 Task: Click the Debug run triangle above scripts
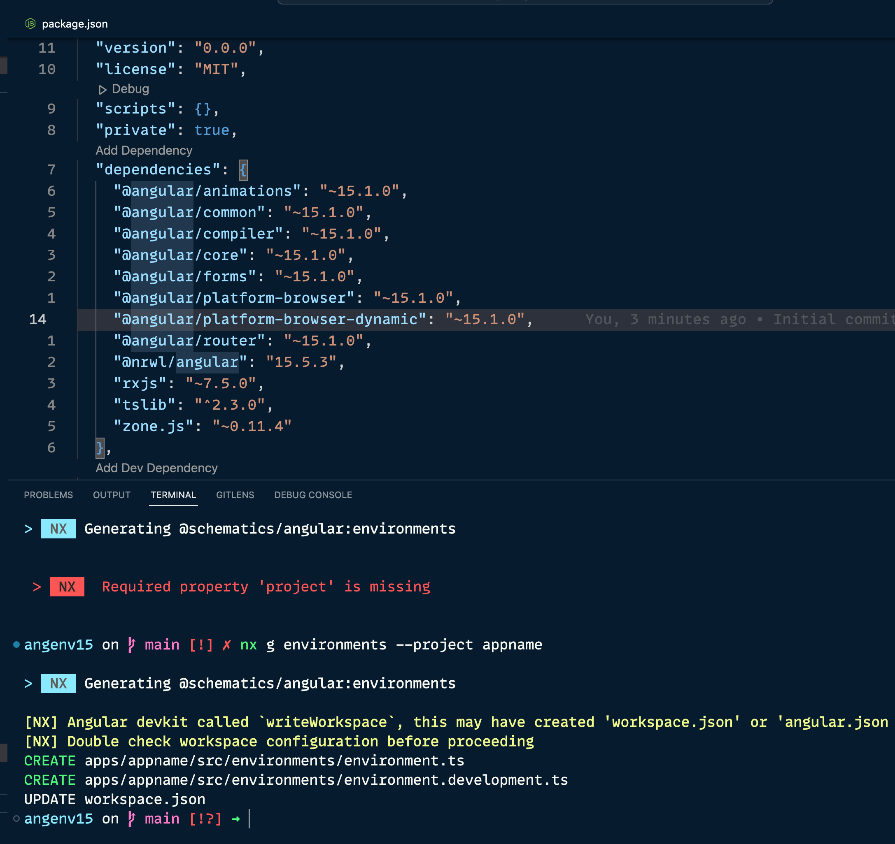click(x=102, y=89)
